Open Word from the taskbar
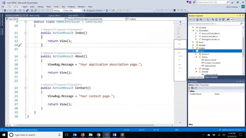Image resolution: width=246 pixels, height=138 pixels. [x=115, y=135]
